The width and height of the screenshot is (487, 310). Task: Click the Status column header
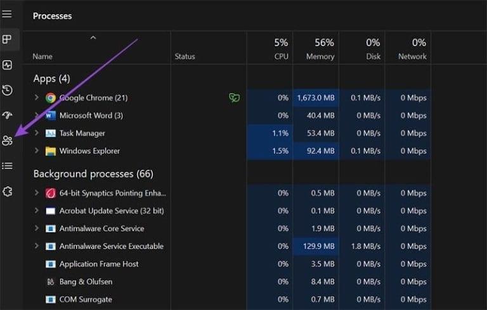pyautogui.click(x=185, y=56)
